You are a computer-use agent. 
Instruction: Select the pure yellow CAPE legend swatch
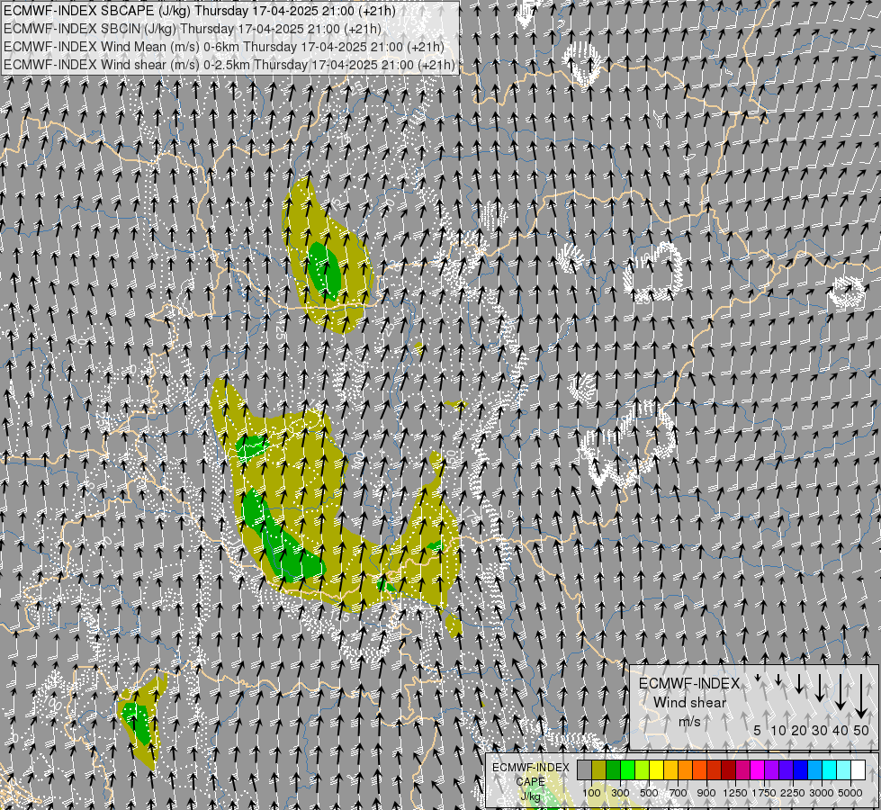657,769
